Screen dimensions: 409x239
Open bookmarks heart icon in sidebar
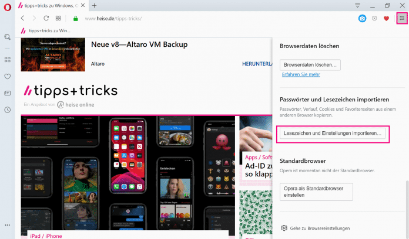click(x=8, y=76)
